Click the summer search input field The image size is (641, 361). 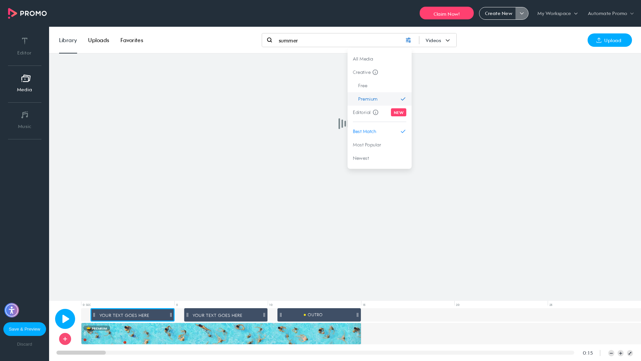click(339, 40)
